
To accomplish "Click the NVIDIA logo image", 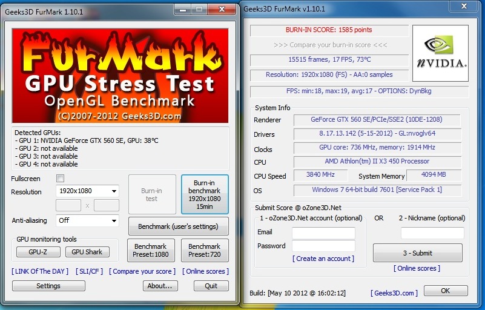I will pos(440,53).
